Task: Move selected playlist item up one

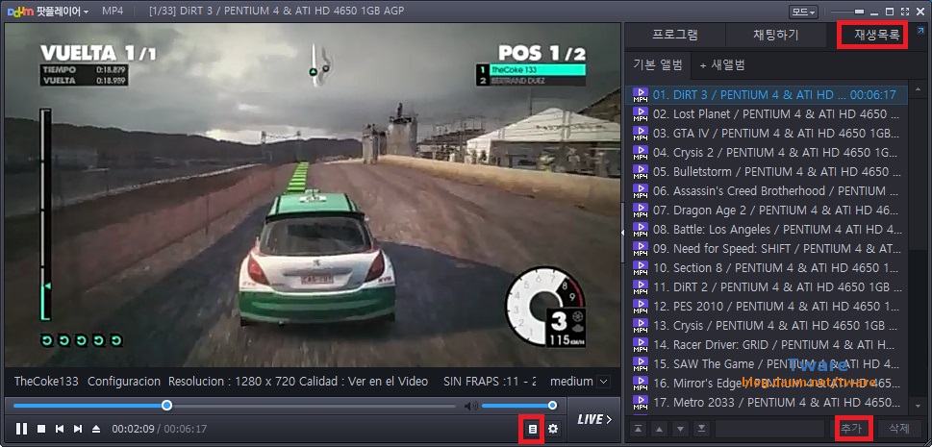Action: [659, 429]
